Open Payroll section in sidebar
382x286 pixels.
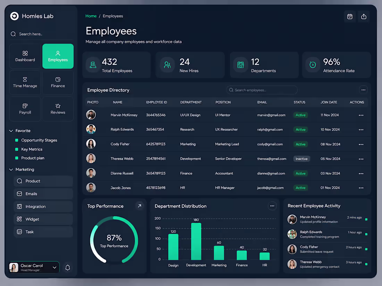(x=25, y=109)
